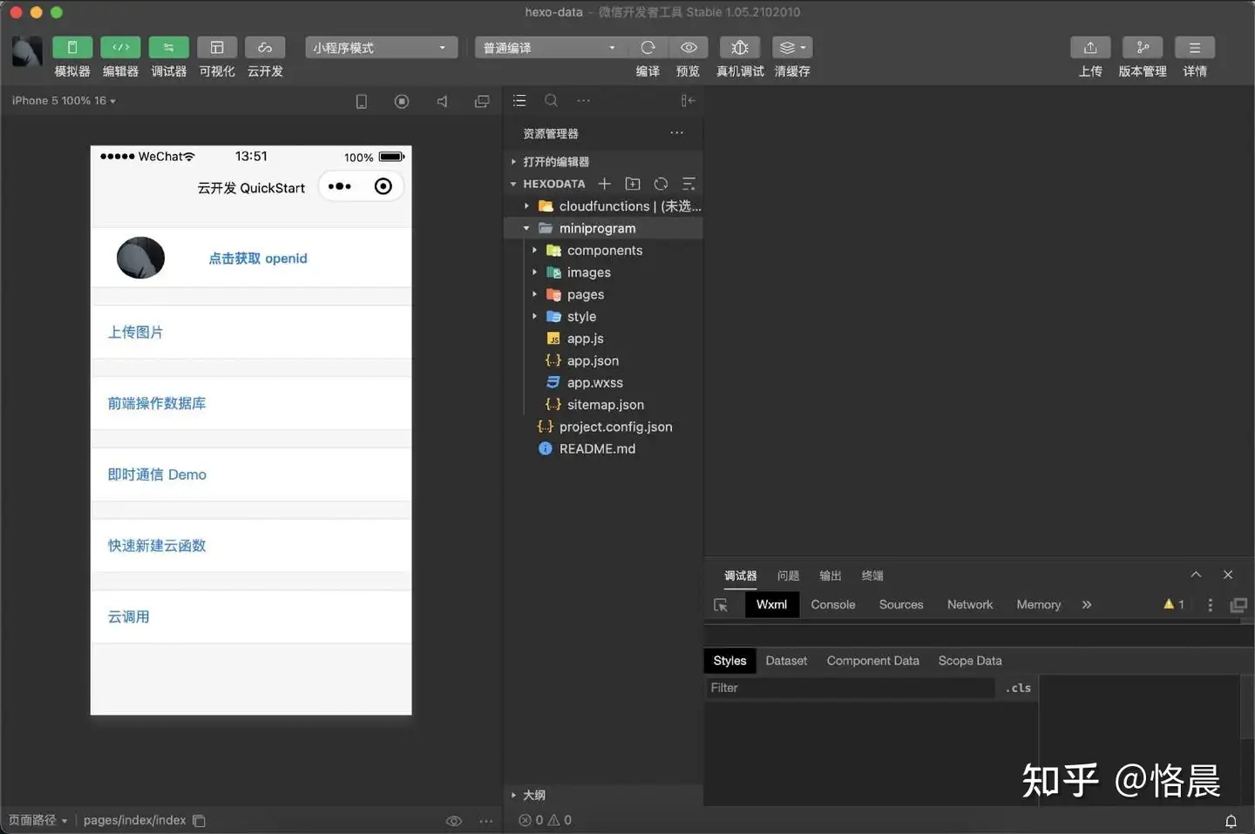The image size is (1255, 834).
Task: Collapse the explorer sidebar panel icon
Action: pos(688,100)
